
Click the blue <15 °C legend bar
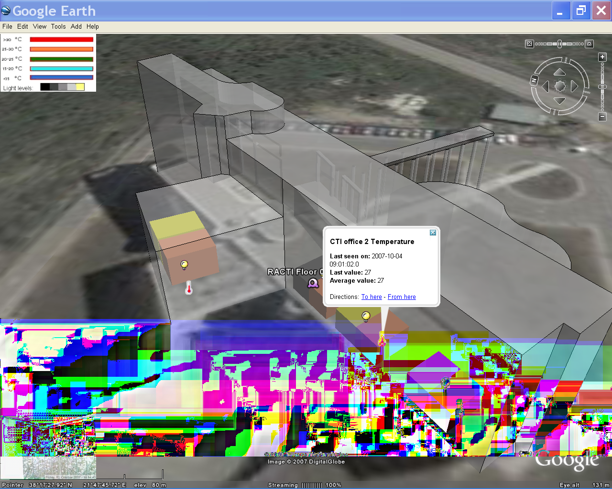point(62,77)
